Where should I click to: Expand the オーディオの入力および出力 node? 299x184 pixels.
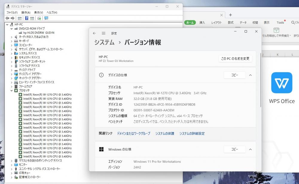[x=11, y=37]
